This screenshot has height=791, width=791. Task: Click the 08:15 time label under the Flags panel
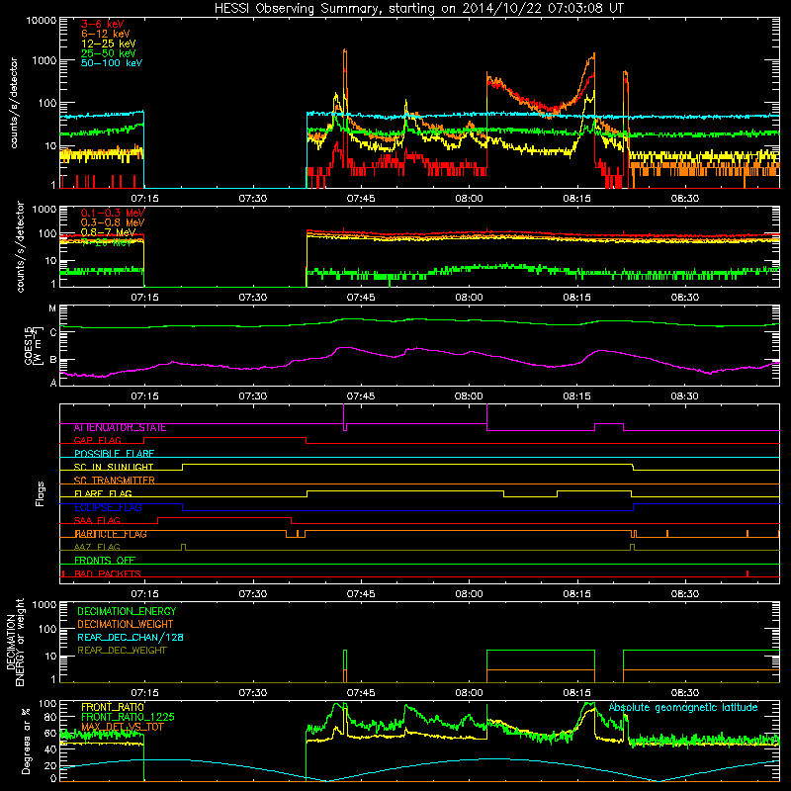576,594
